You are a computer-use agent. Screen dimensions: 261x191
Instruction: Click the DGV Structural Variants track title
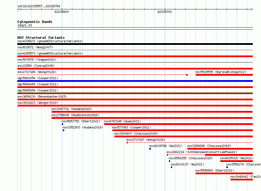pyautogui.click(x=41, y=38)
